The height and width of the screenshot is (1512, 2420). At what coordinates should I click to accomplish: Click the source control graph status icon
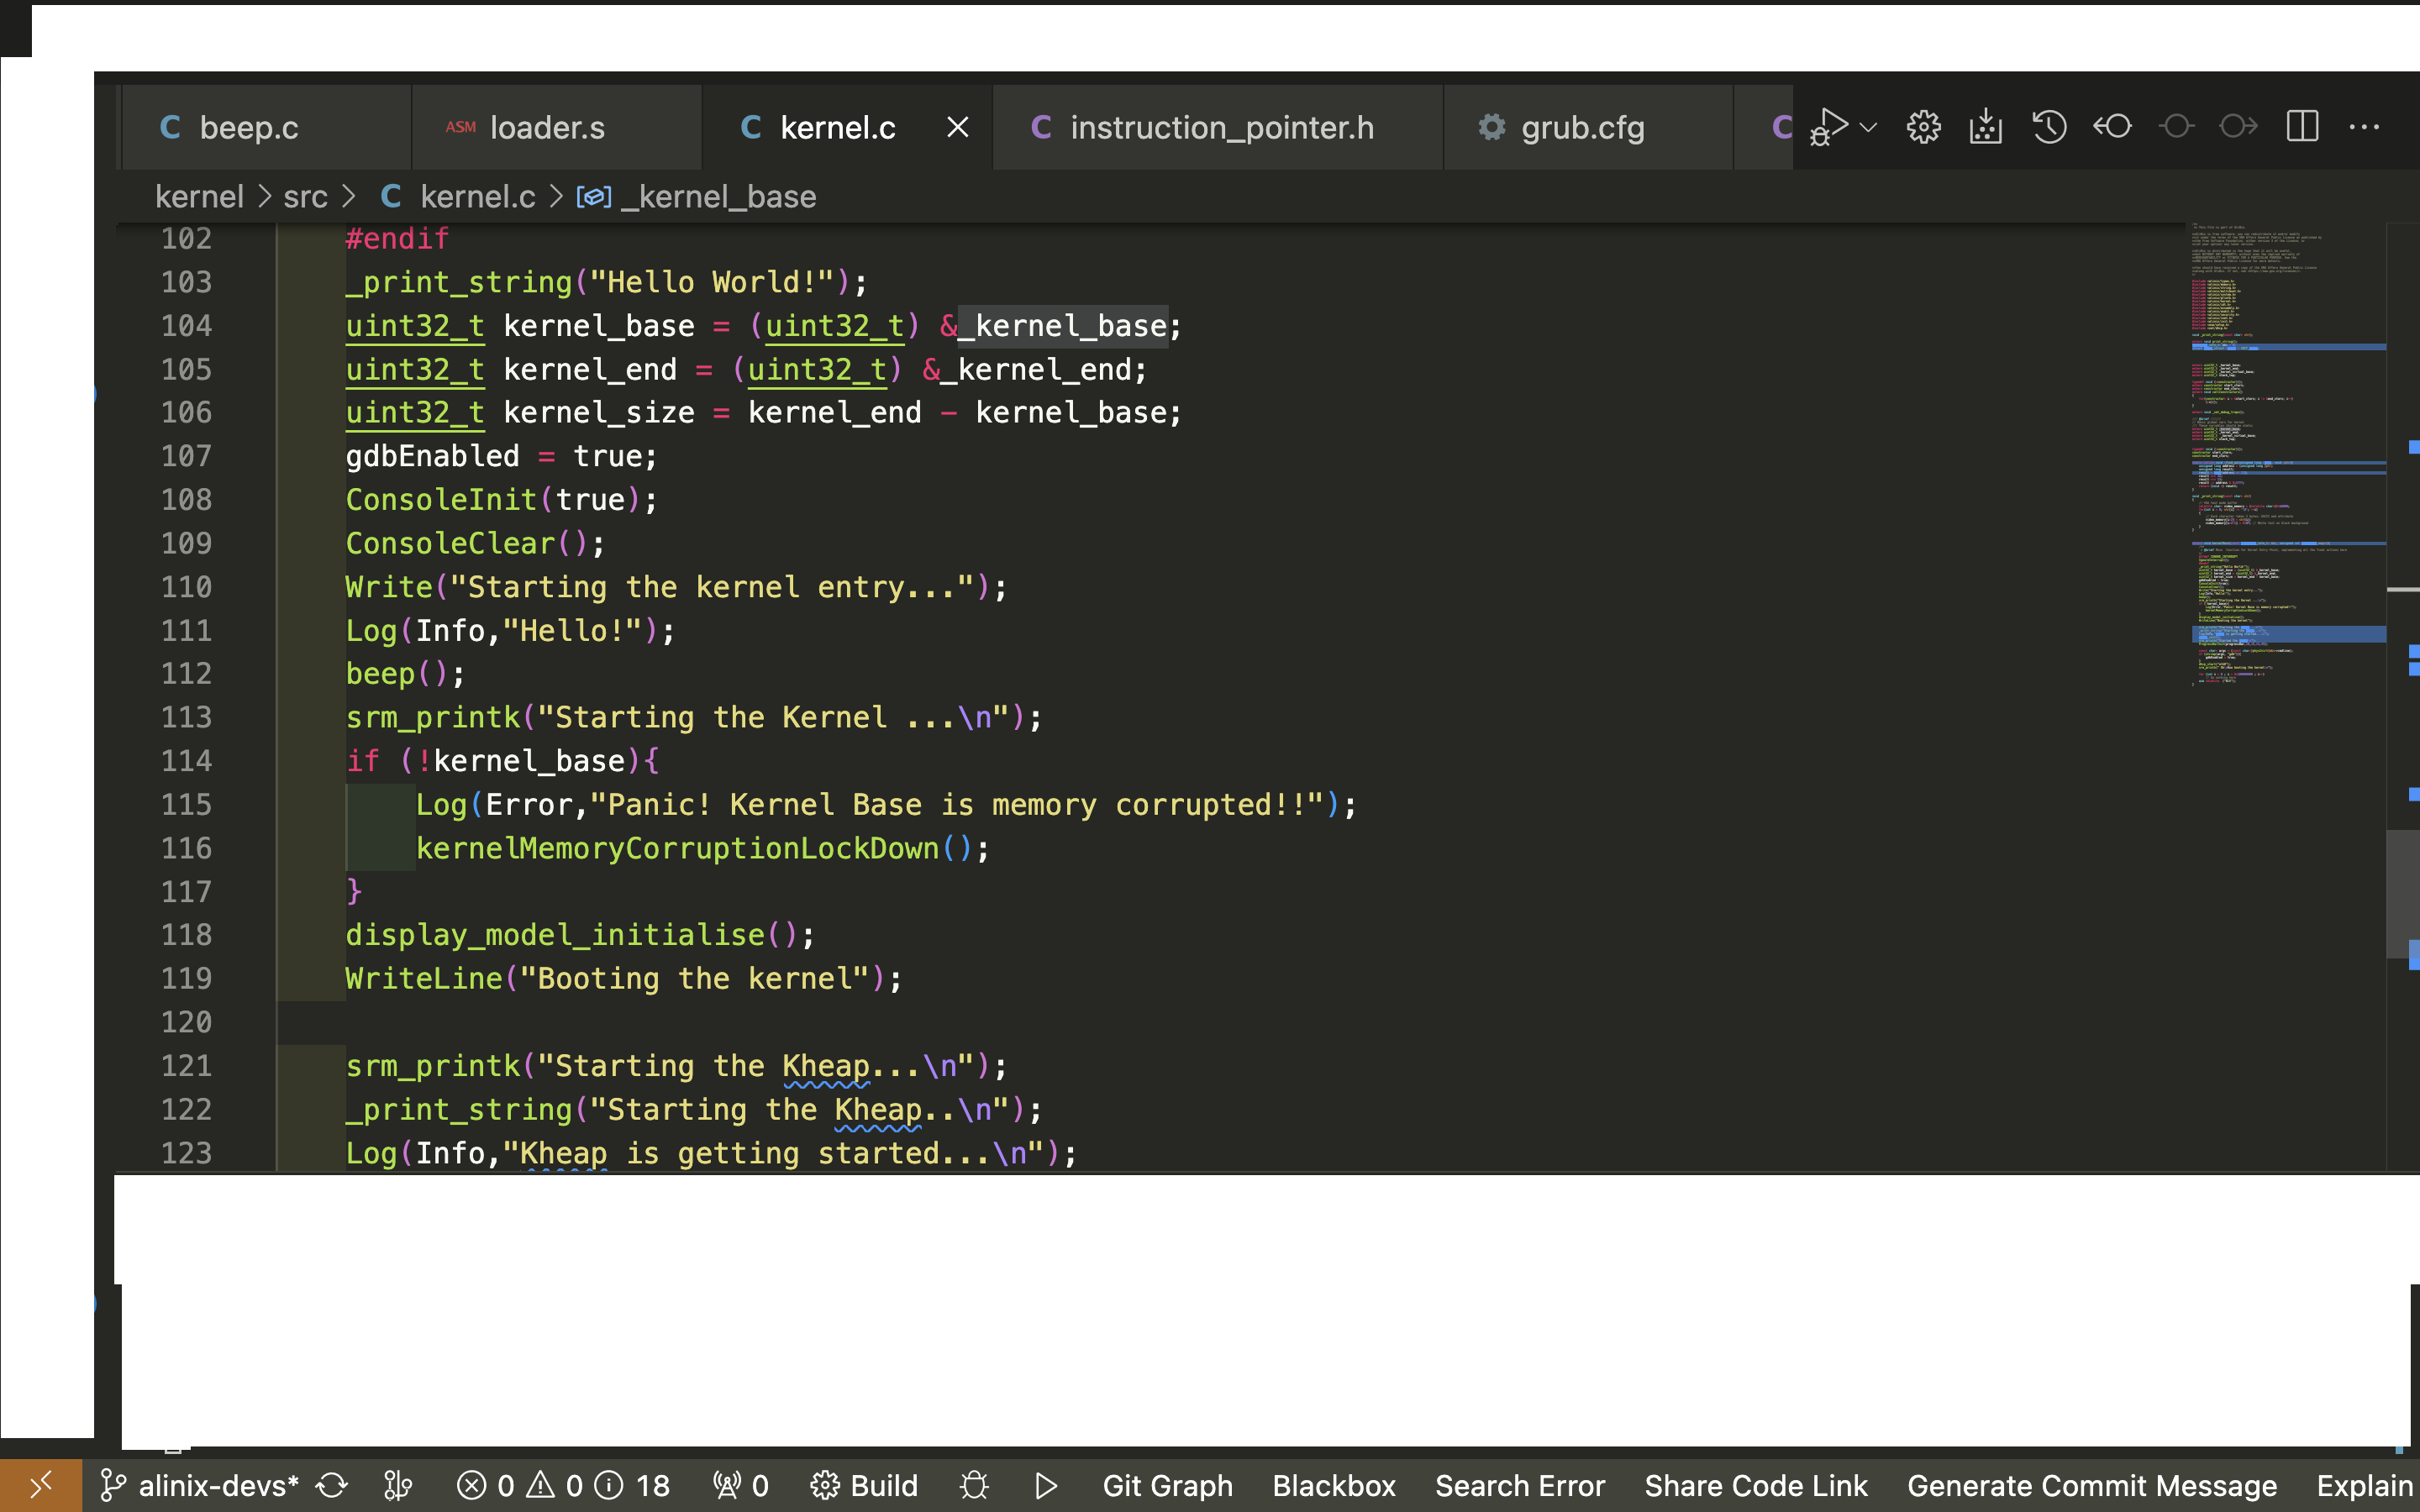click(x=398, y=1486)
